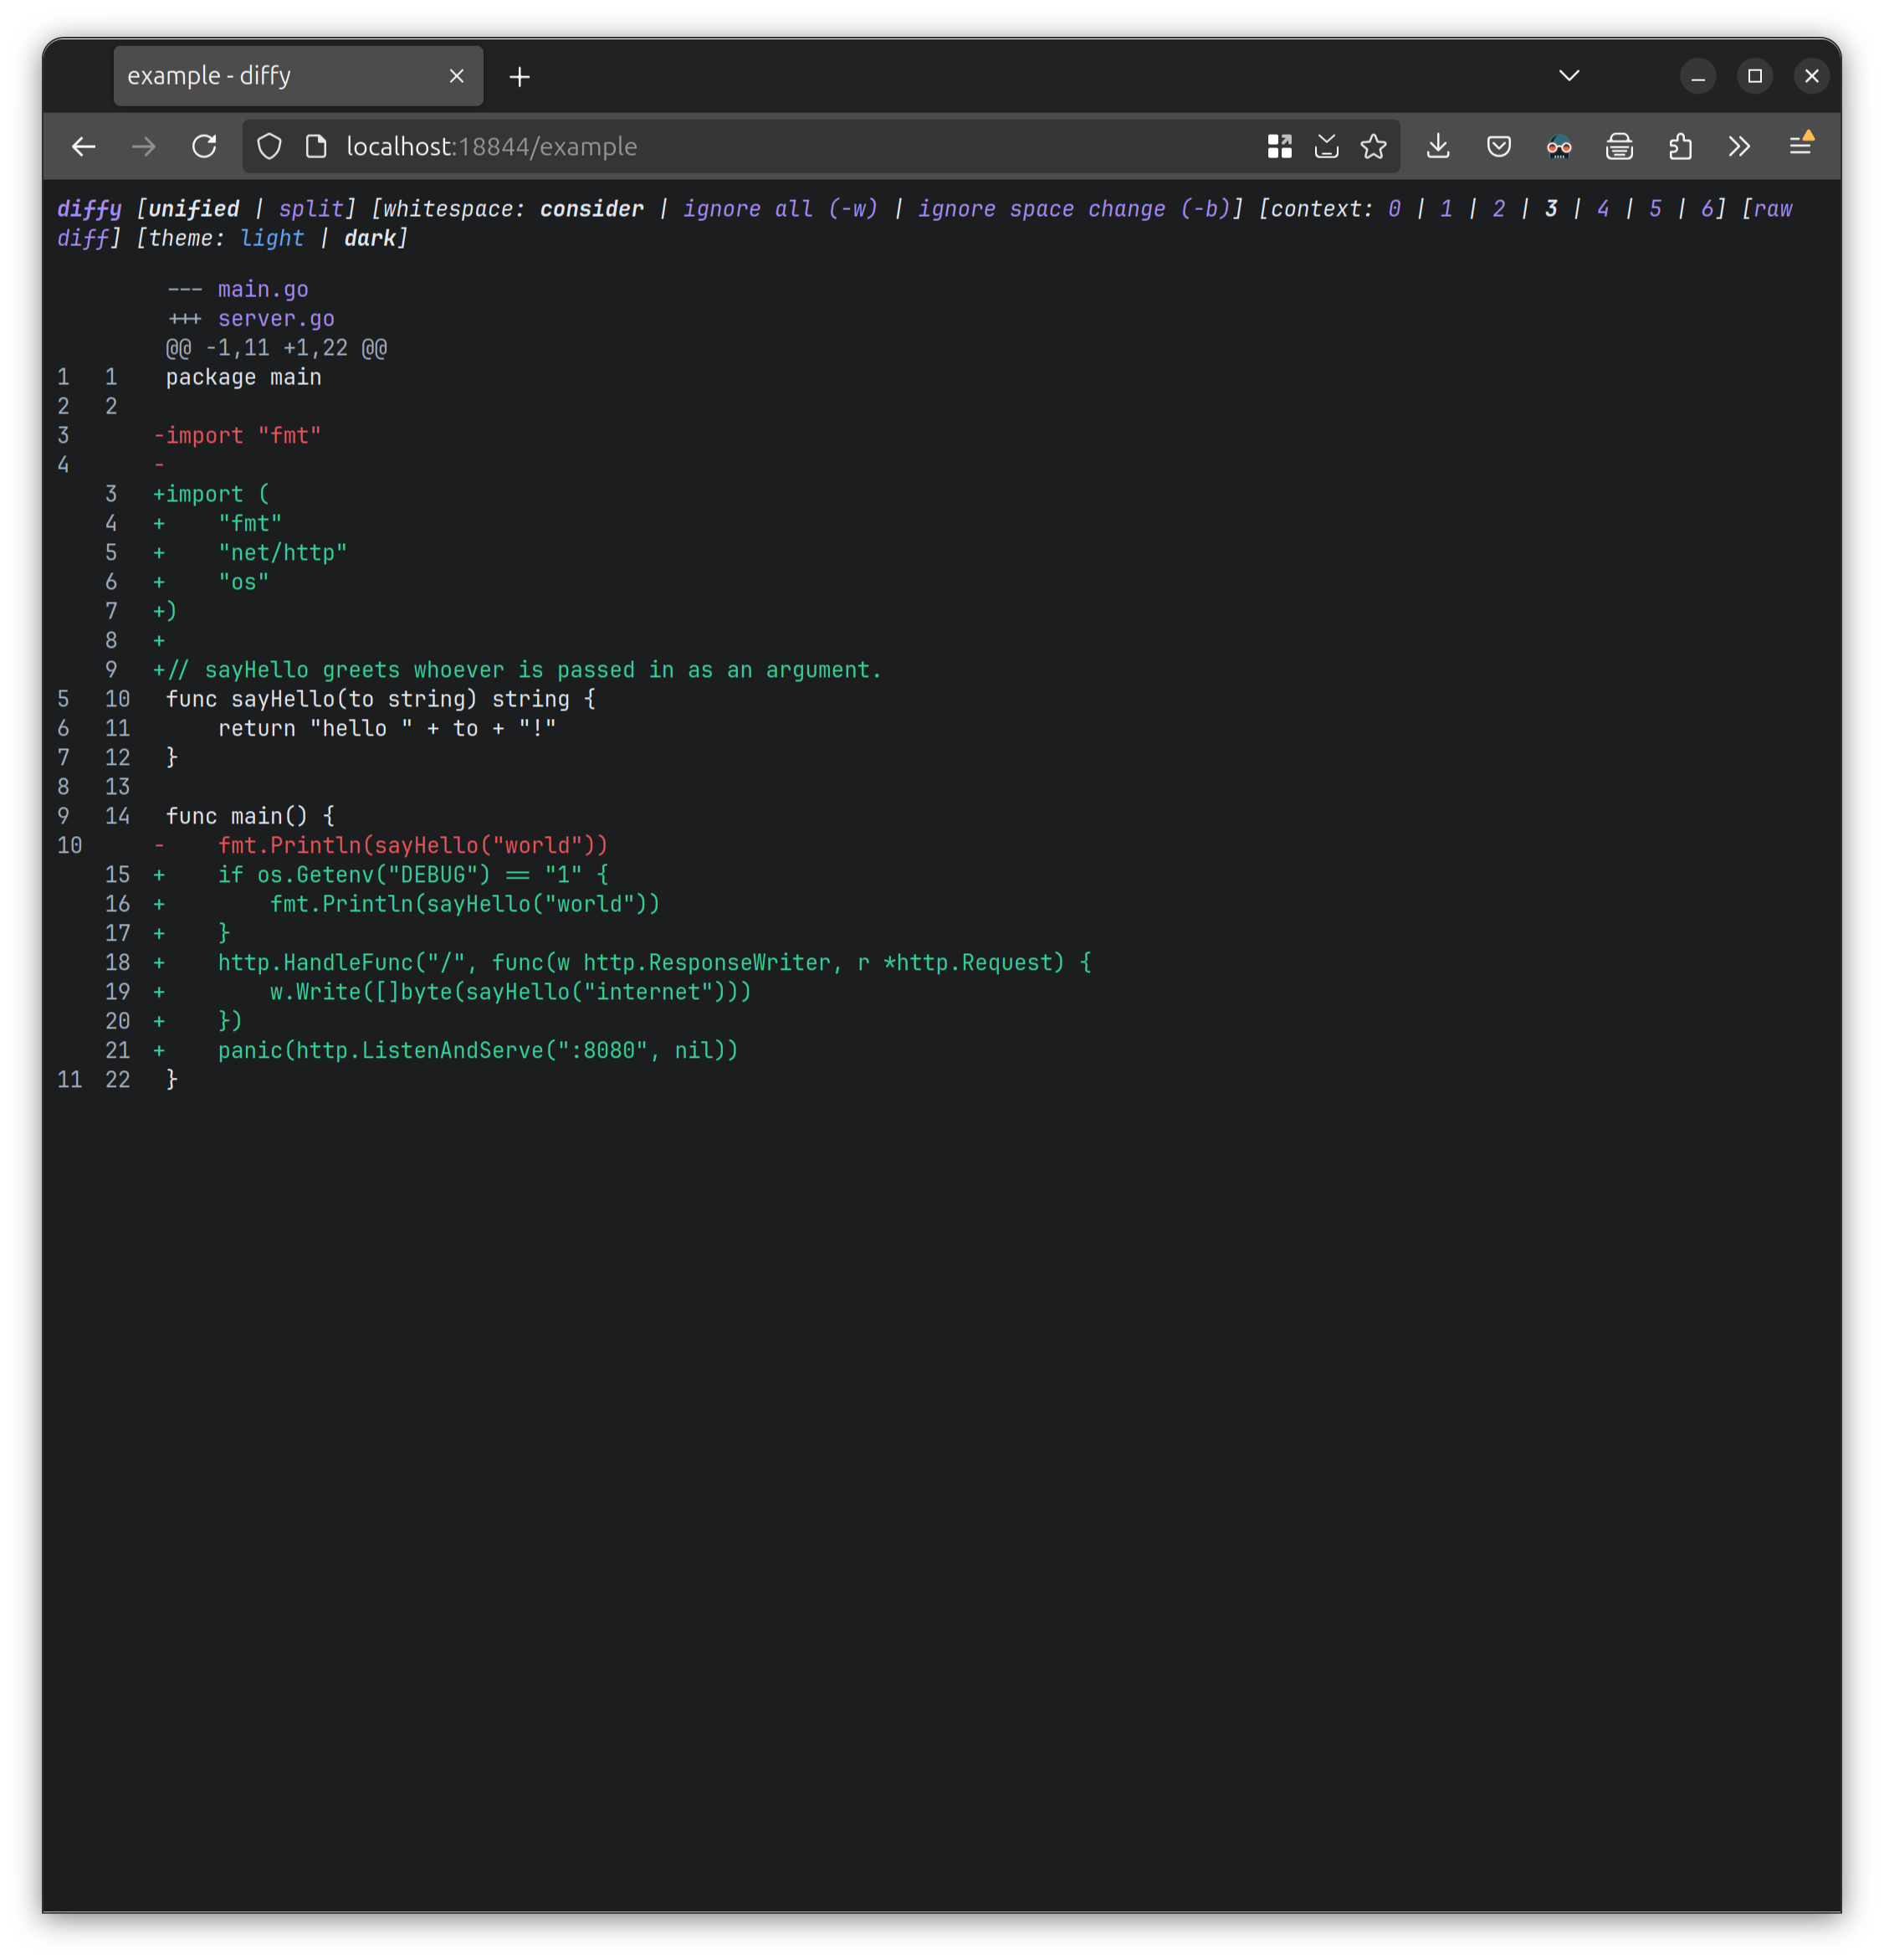1884x1960 pixels.
Task: Click the w.Write sayHello("internet") line
Action: click(x=510, y=992)
